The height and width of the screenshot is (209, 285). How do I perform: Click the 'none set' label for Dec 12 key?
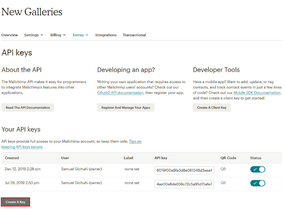(x=132, y=169)
